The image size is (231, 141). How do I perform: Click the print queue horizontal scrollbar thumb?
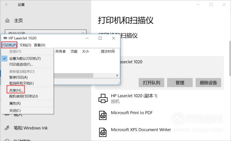click(73, 75)
